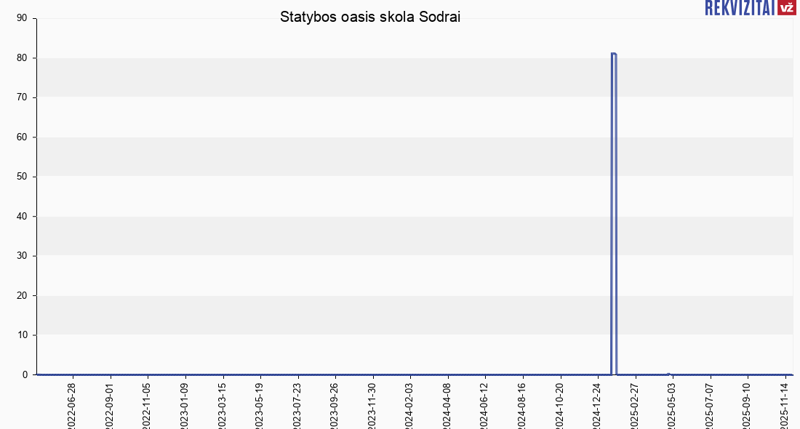Viewport: 800px width, 429px height.
Task: Click the chart title "Statybos oasis skola Sodrai"
Action: 370,17
